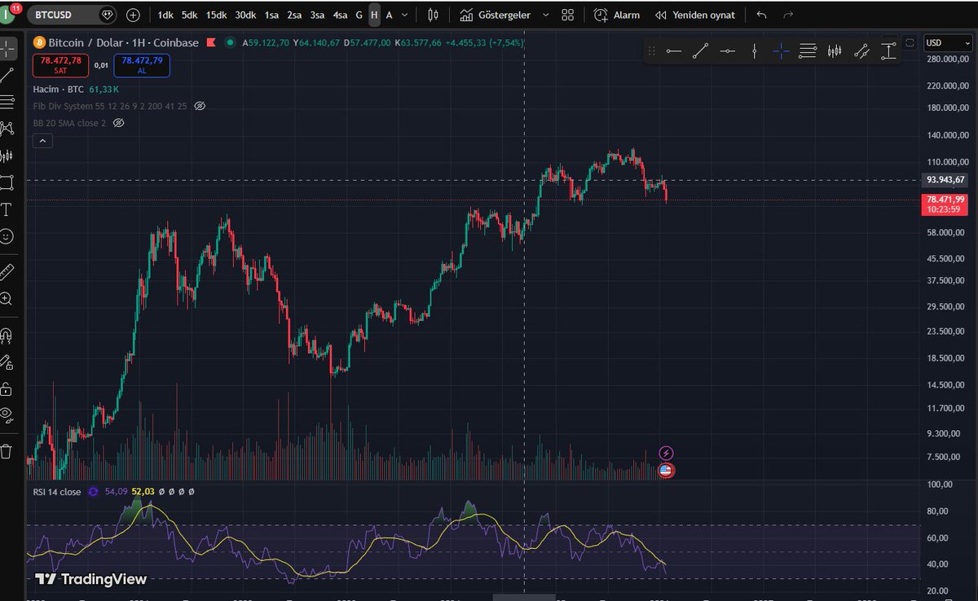Select the 3sa interval
978x601 pixels.
(317, 15)
